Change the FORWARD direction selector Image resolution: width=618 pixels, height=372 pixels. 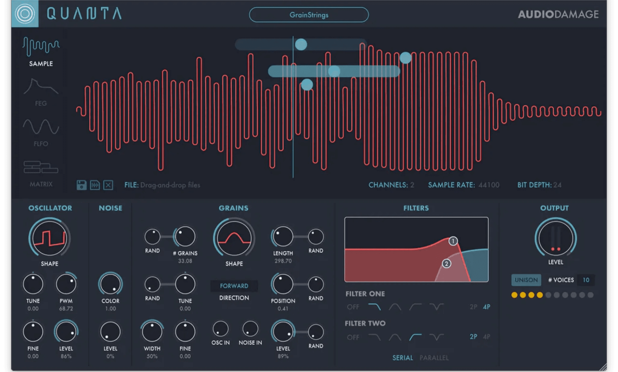234,286
